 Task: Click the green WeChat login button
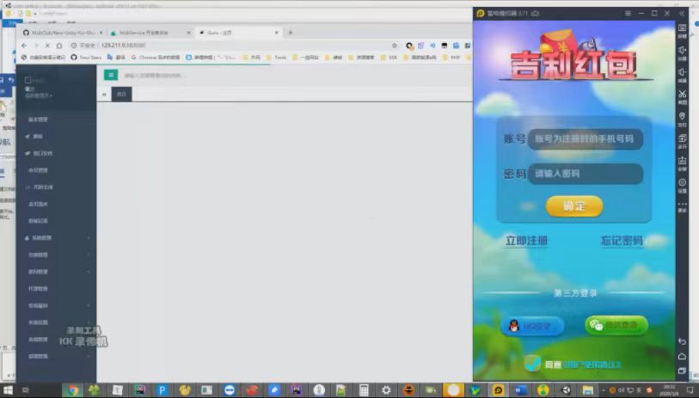(616, 325)
